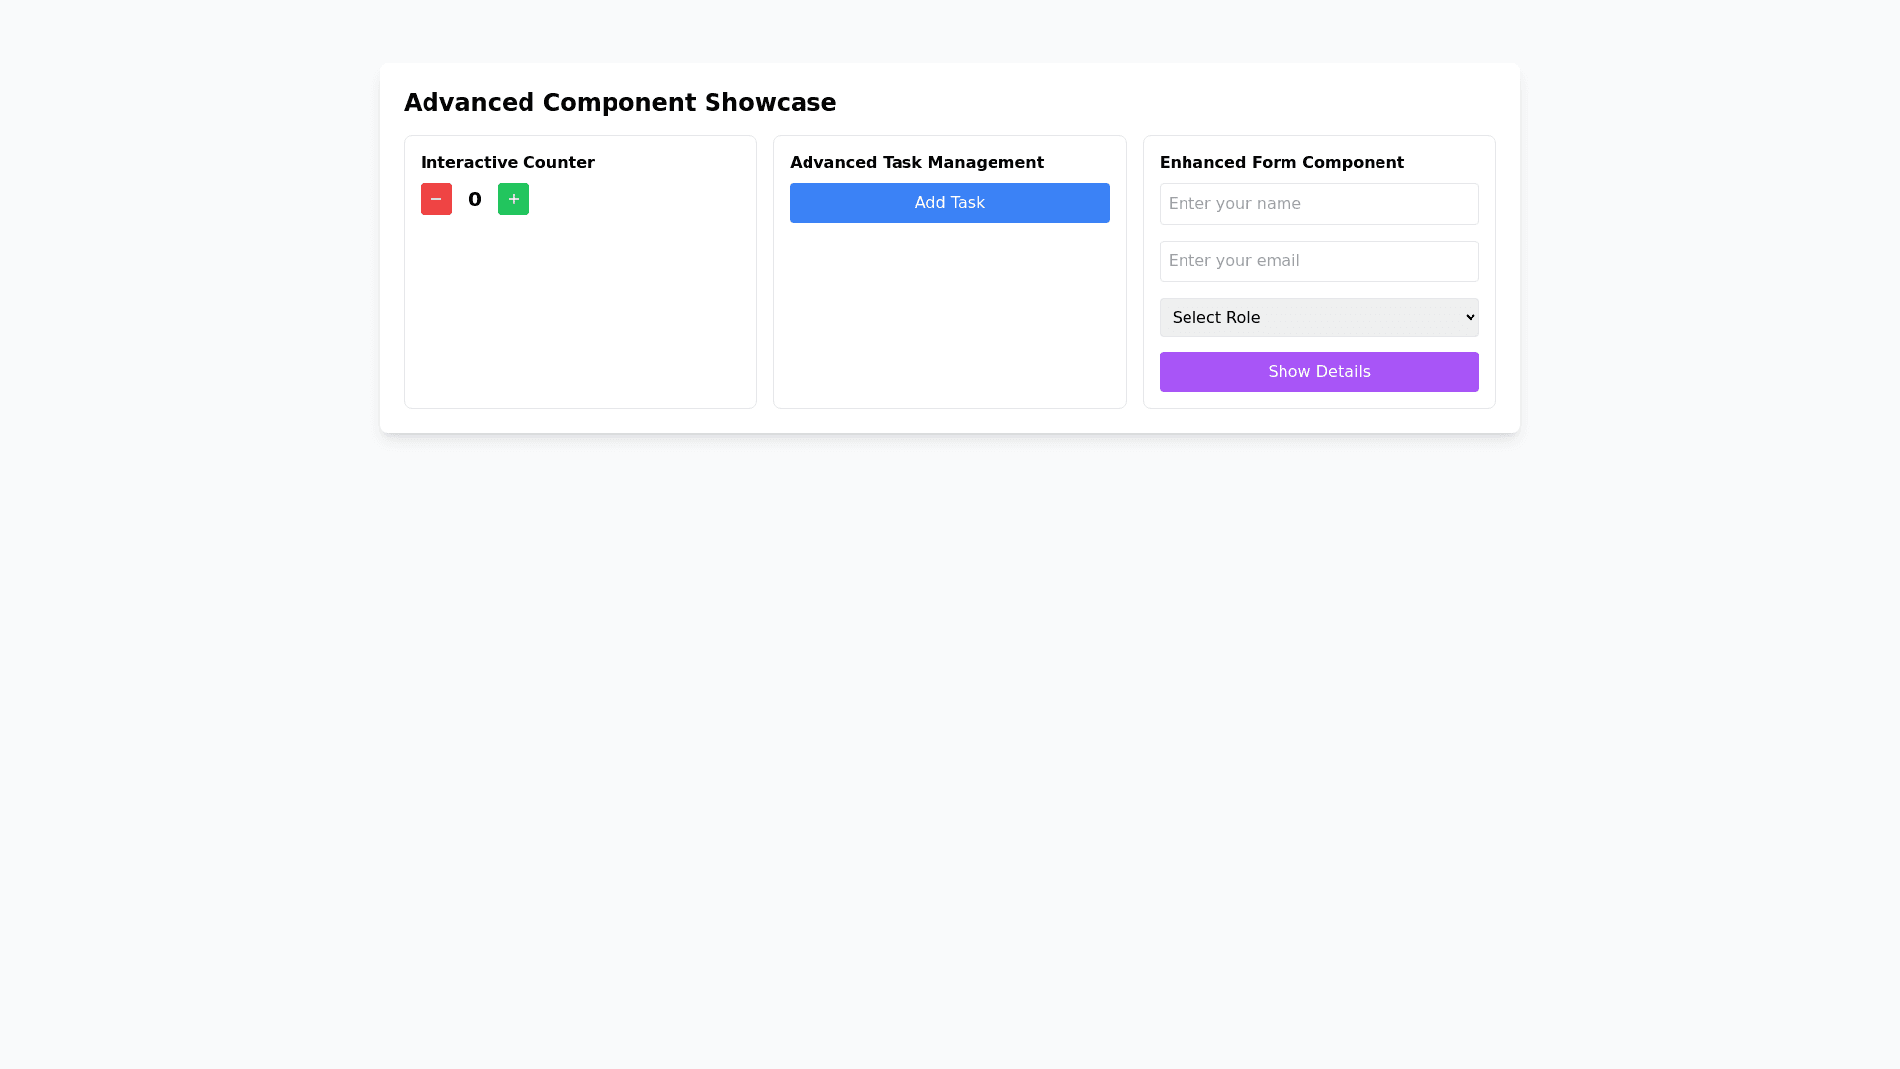Open the Select Role dropdown
Viewport: 1900px width, 1069px height.
pyautogui.click(x=1306, y=317)
